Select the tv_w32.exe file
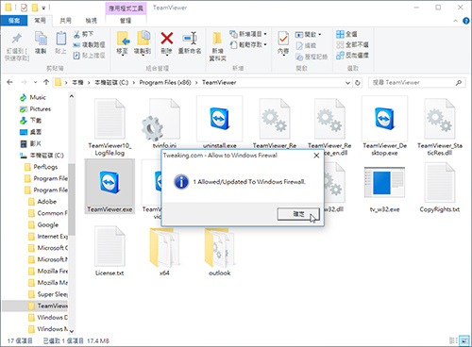 (x=384, y=190)
